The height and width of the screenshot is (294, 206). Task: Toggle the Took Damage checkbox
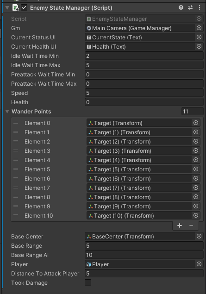(x=88, y=282)
